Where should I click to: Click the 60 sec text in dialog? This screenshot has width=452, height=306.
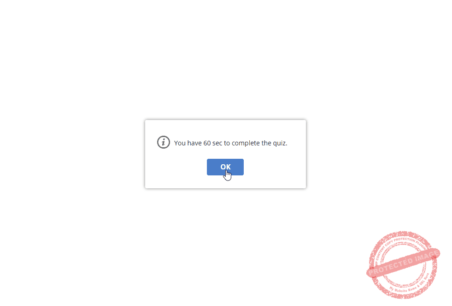click(x=213, y=143)
